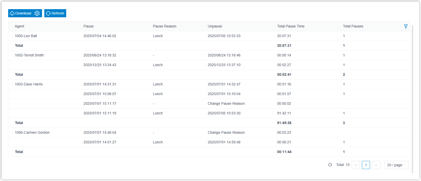Click the Total Pauses column header
The height and width of the screenshot is (181, 421).
coord(353,26)
